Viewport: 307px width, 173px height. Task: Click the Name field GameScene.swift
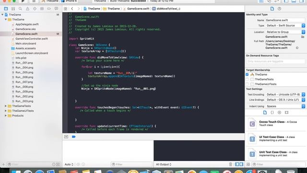285,20
